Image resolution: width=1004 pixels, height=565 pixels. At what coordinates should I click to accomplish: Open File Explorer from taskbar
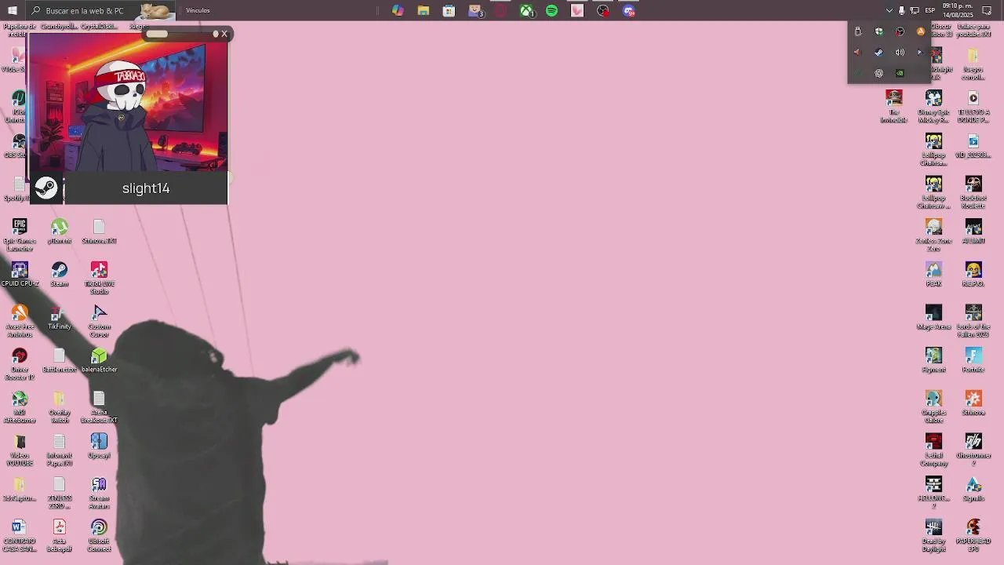click(x=423, y=10)
